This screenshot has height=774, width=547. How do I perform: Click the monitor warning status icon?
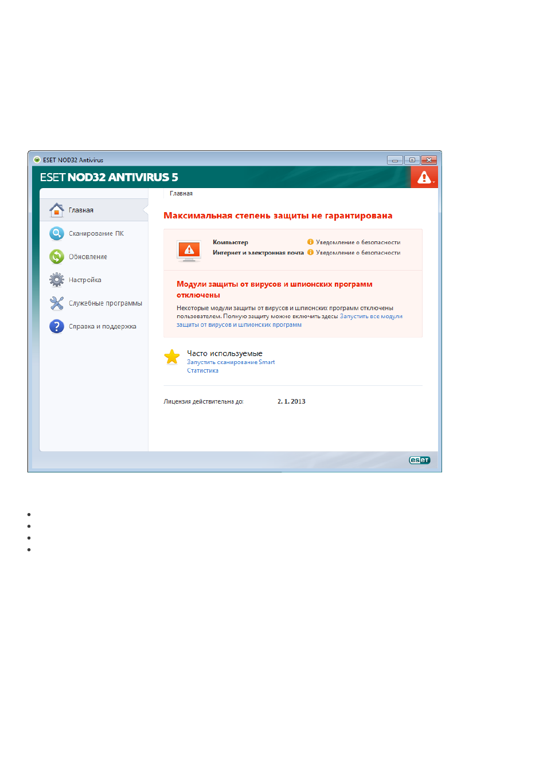[x=189, y=251]
